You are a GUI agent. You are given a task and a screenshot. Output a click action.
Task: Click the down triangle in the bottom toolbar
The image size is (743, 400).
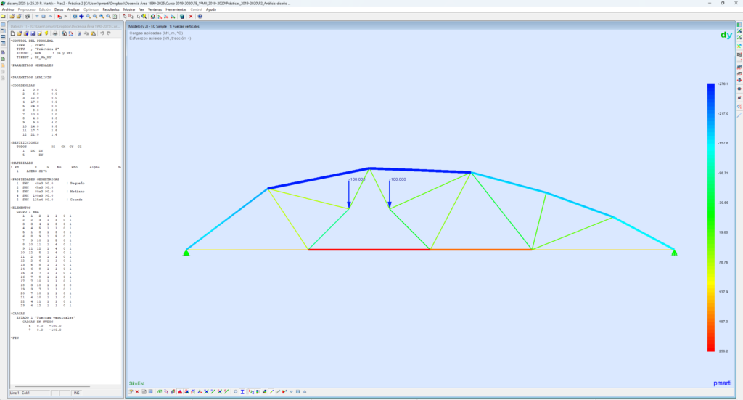(291, 392)
